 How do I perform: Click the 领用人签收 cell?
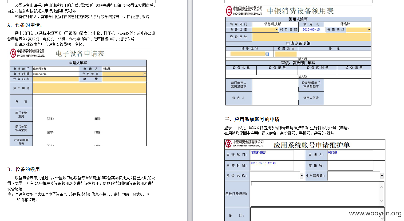(311, 98)
